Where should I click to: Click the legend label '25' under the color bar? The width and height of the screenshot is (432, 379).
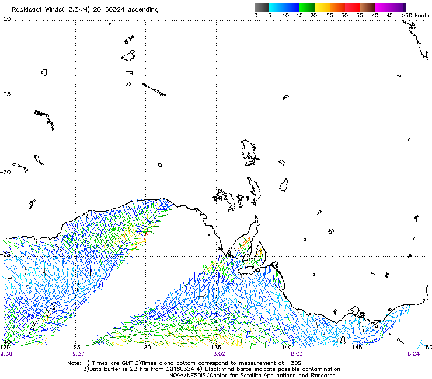pyautogui.click(x=330, y=16)
